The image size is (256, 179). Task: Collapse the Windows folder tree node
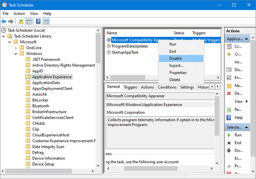pyautogui.click(x=16, y=54)
